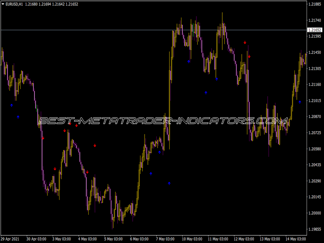Click the 1.21015 price axis label

click(315, 100)
